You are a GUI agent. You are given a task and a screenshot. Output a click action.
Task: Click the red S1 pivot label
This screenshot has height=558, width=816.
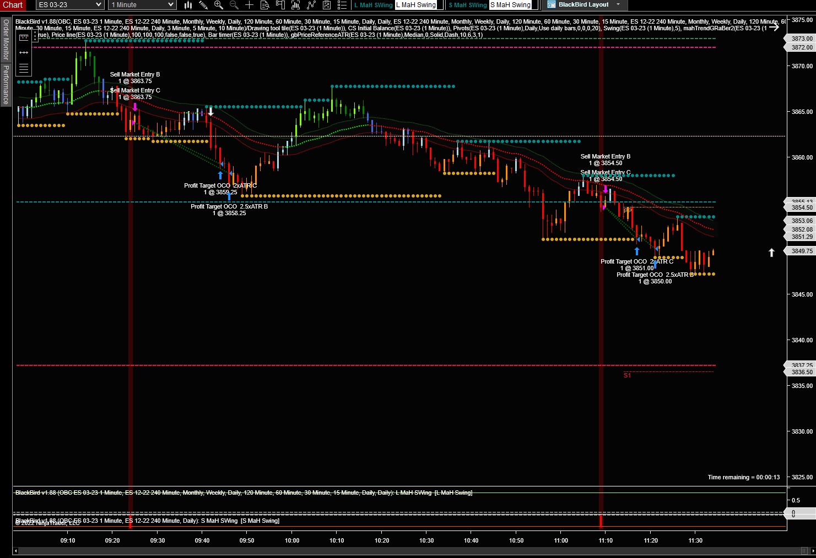627,375
